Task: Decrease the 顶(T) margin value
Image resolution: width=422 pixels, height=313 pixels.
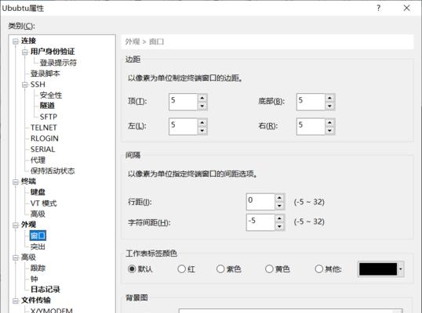Action: click(202, 106)
